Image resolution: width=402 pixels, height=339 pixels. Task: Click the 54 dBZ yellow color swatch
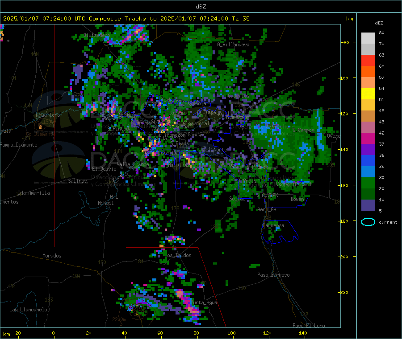(368, 94)
